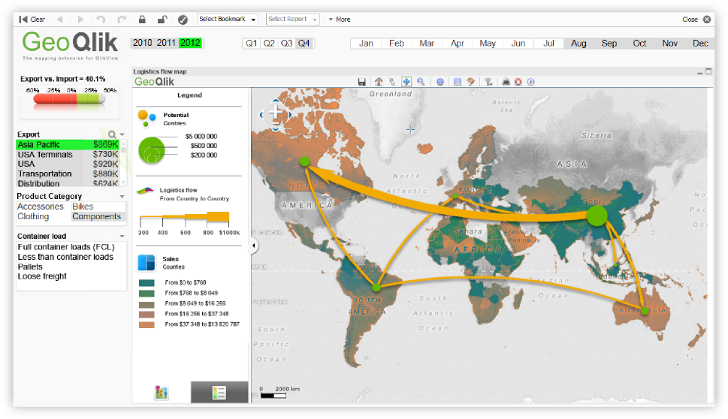Viewport: 728px width, 419px height.
Task: Lock current selections with padlock icon
Action: pyautogui.click(x=142, y=20)
